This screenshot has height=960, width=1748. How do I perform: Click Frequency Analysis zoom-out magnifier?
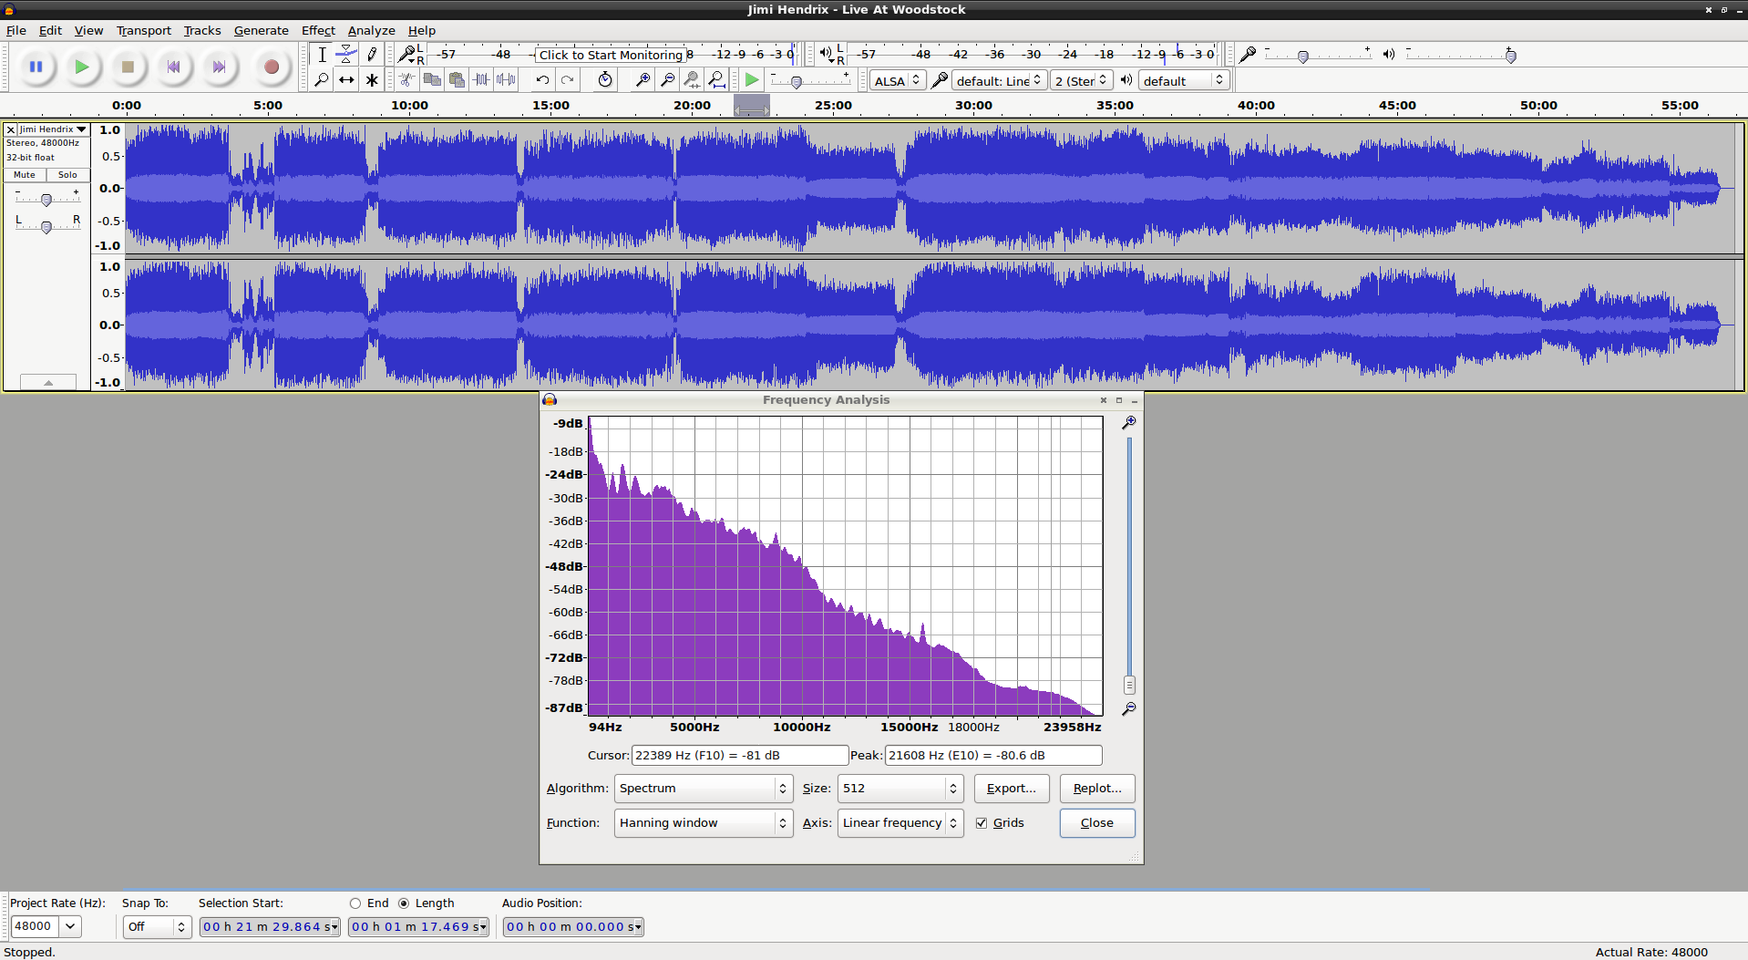click(1128, 708)
